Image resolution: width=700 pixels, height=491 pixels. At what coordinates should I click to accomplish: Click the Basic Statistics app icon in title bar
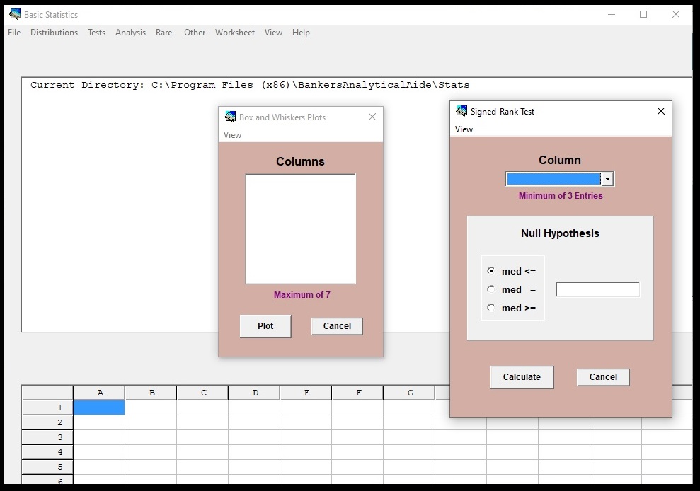[15, 14]
